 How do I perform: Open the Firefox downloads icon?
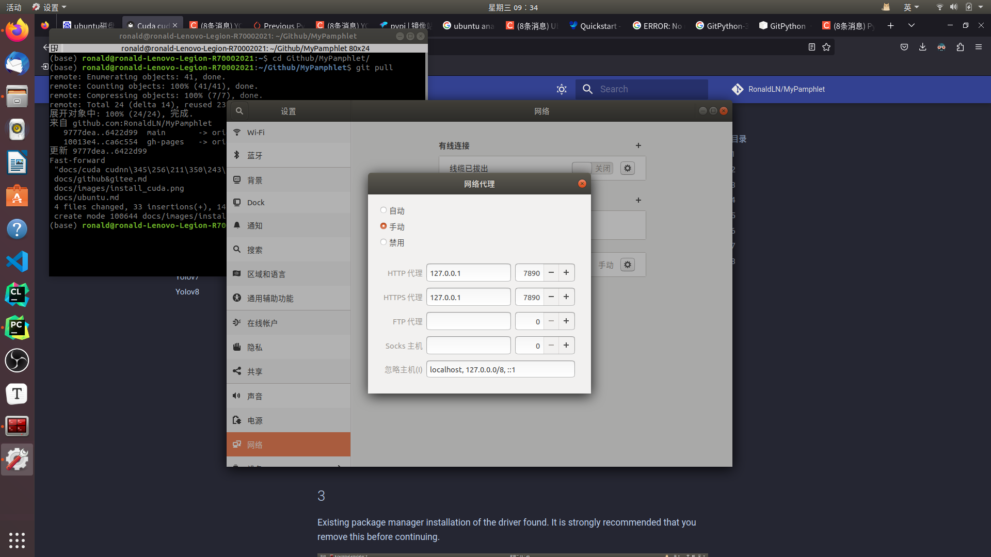[922, 47]
